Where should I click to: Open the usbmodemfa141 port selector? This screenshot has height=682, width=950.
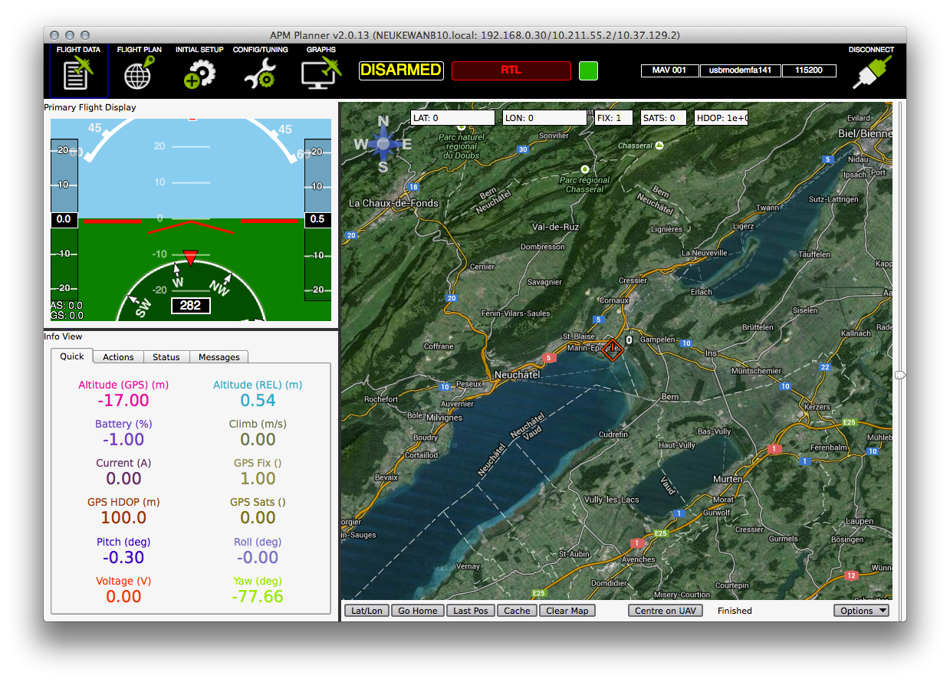coord(740,70)
